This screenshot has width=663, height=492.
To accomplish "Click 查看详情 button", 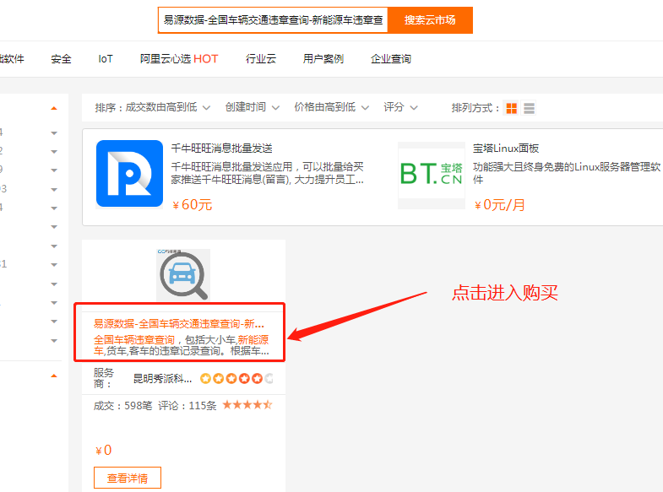I will pos(128,478).
